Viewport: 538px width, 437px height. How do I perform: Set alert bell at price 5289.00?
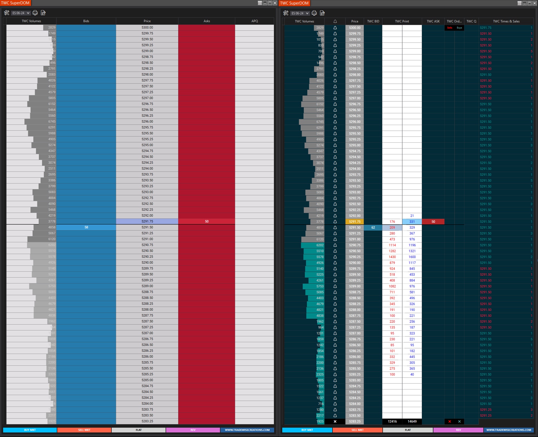(x=335, y=286)
